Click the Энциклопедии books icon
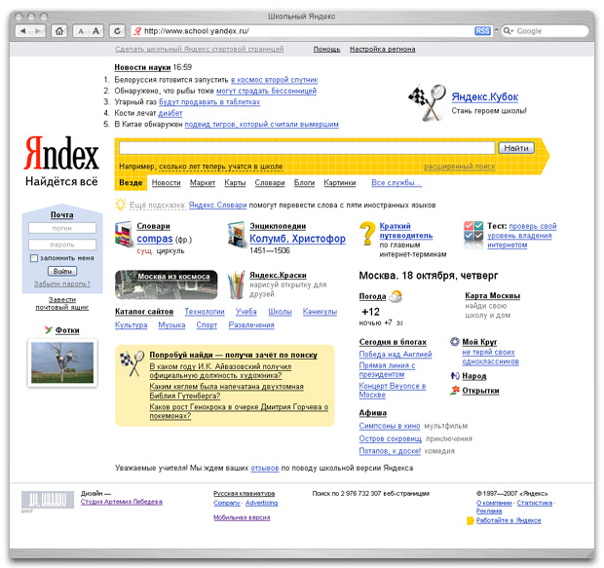Viewport: 604px width, 568px height. pyautogui.click(x=237, y=233)
